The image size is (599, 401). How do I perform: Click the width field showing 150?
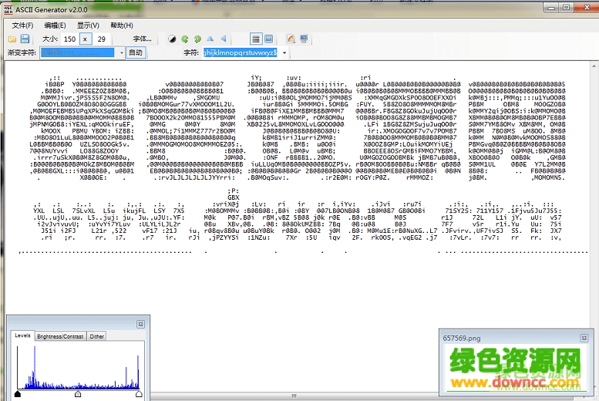(71, 39)
